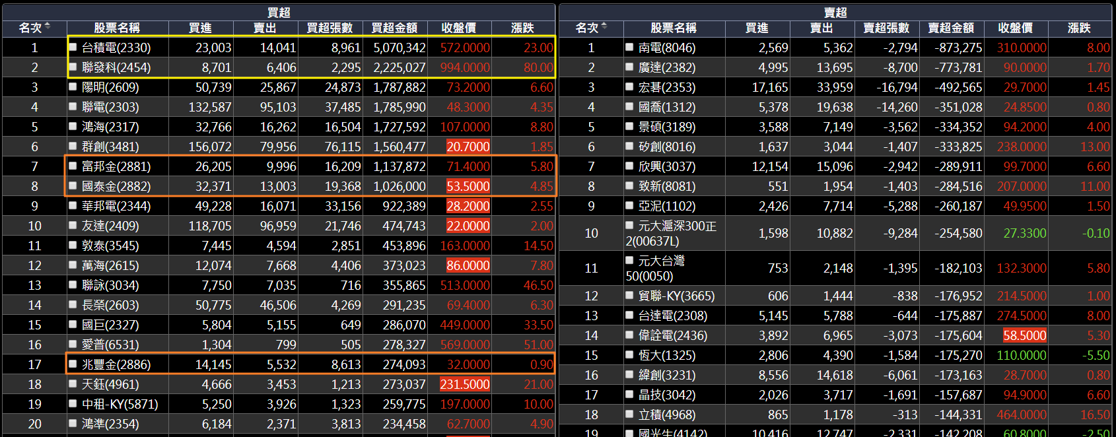Sort 買超 table by 名次 arrows
Image resolution: width=1116 pixels, height=437 pixels.
point(48,27)
